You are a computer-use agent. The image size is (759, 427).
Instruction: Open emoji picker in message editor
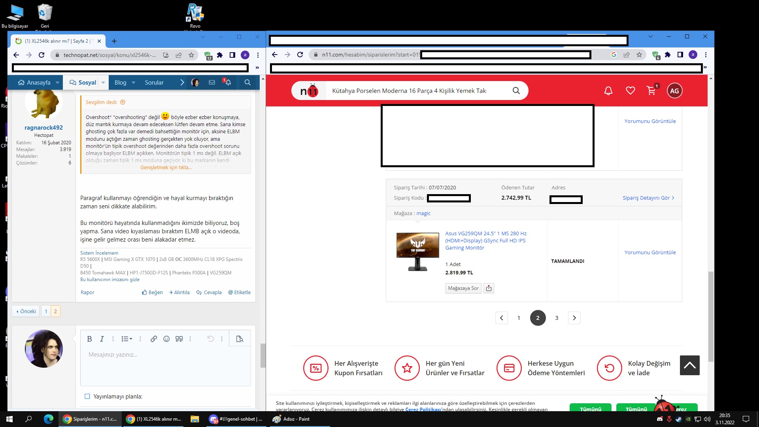(x=166, y=339)
